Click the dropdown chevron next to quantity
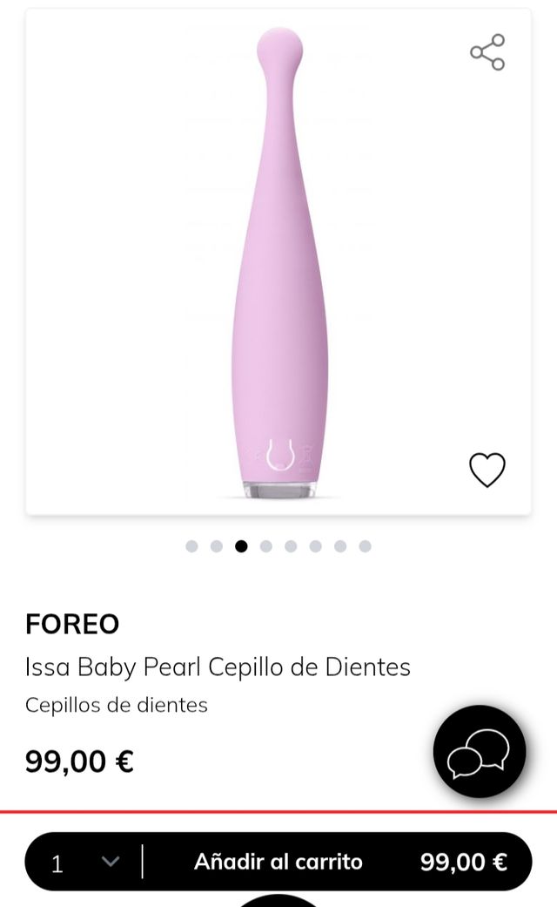This screenshot has height=907, width=557. 110,863
